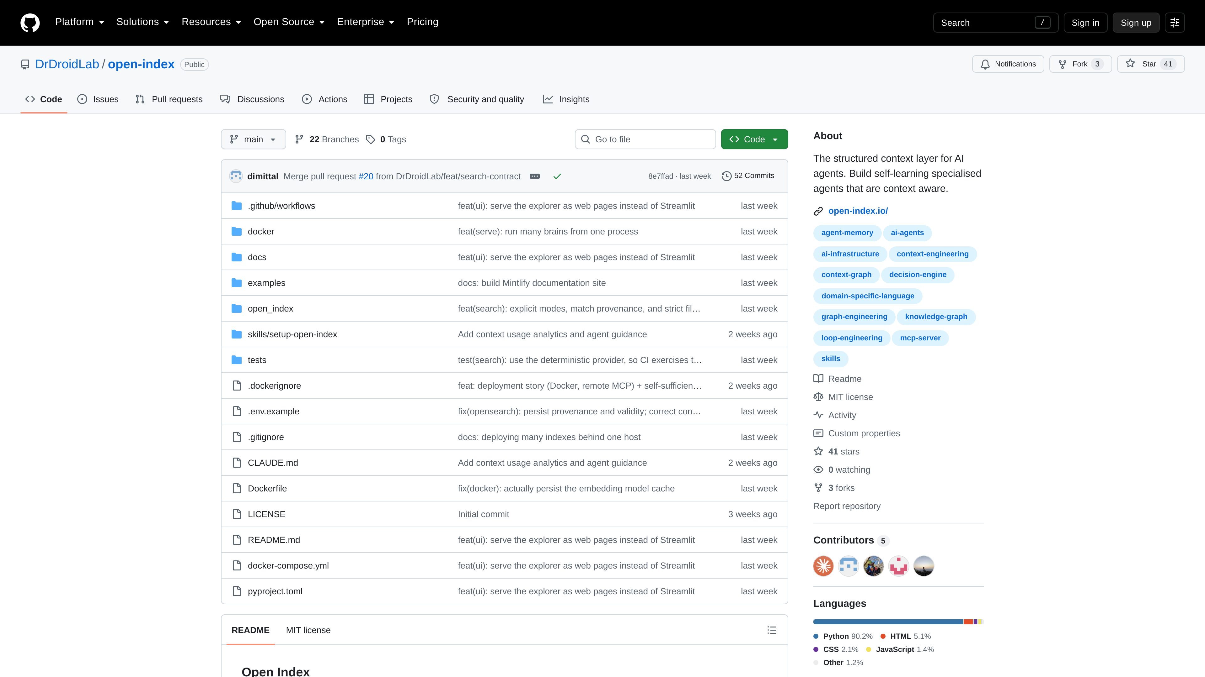Click the Python segment of the language bar
The image size is (1205, 677).
pos(888,622)
